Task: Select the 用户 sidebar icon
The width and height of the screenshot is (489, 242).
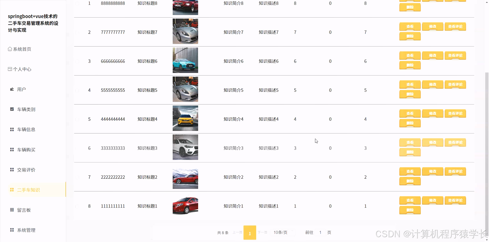Action: coord(12,89)
